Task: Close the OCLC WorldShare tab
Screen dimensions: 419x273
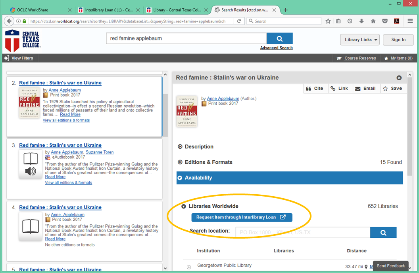Action: (70, 10)
